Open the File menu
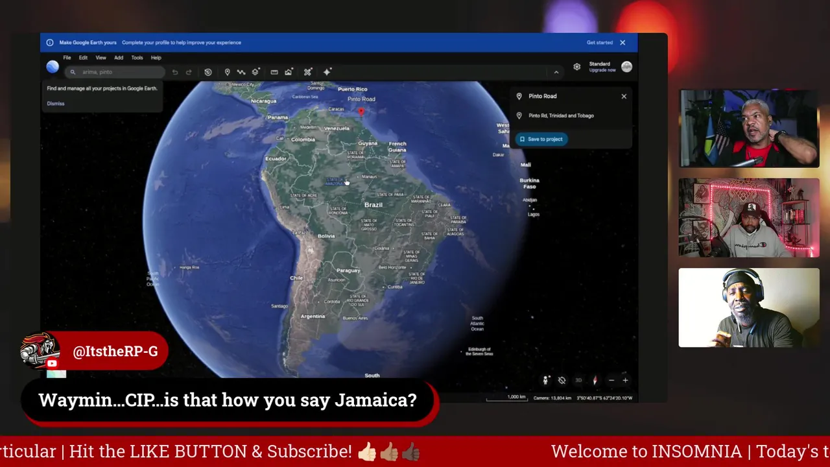The image size is (830, 467). point(67,58)
